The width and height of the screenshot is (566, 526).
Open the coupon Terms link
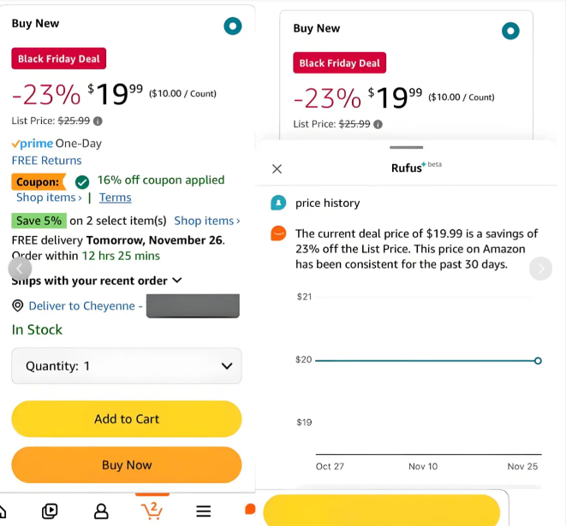click(115, 198)
